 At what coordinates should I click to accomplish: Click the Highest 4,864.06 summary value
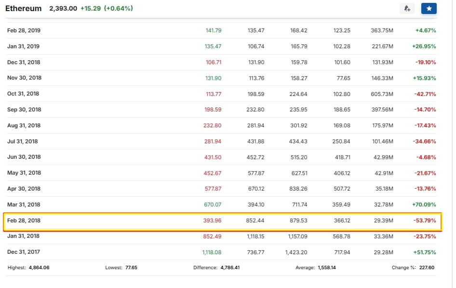[x=39, y=267]
